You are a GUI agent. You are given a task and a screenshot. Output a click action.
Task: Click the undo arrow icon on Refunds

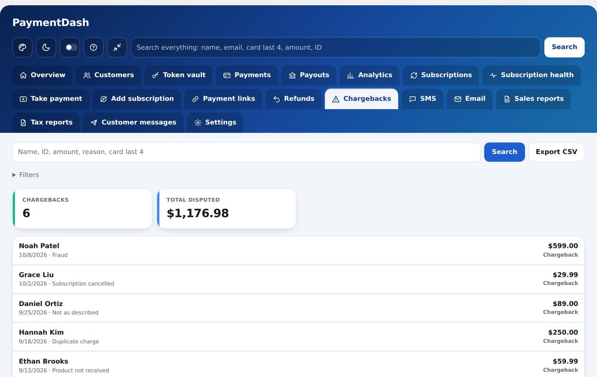tap(277, 99)
